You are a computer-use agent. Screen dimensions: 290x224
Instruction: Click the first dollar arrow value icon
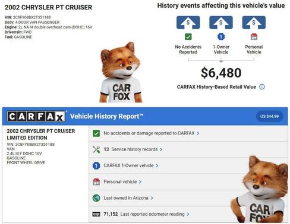point(188,23)
